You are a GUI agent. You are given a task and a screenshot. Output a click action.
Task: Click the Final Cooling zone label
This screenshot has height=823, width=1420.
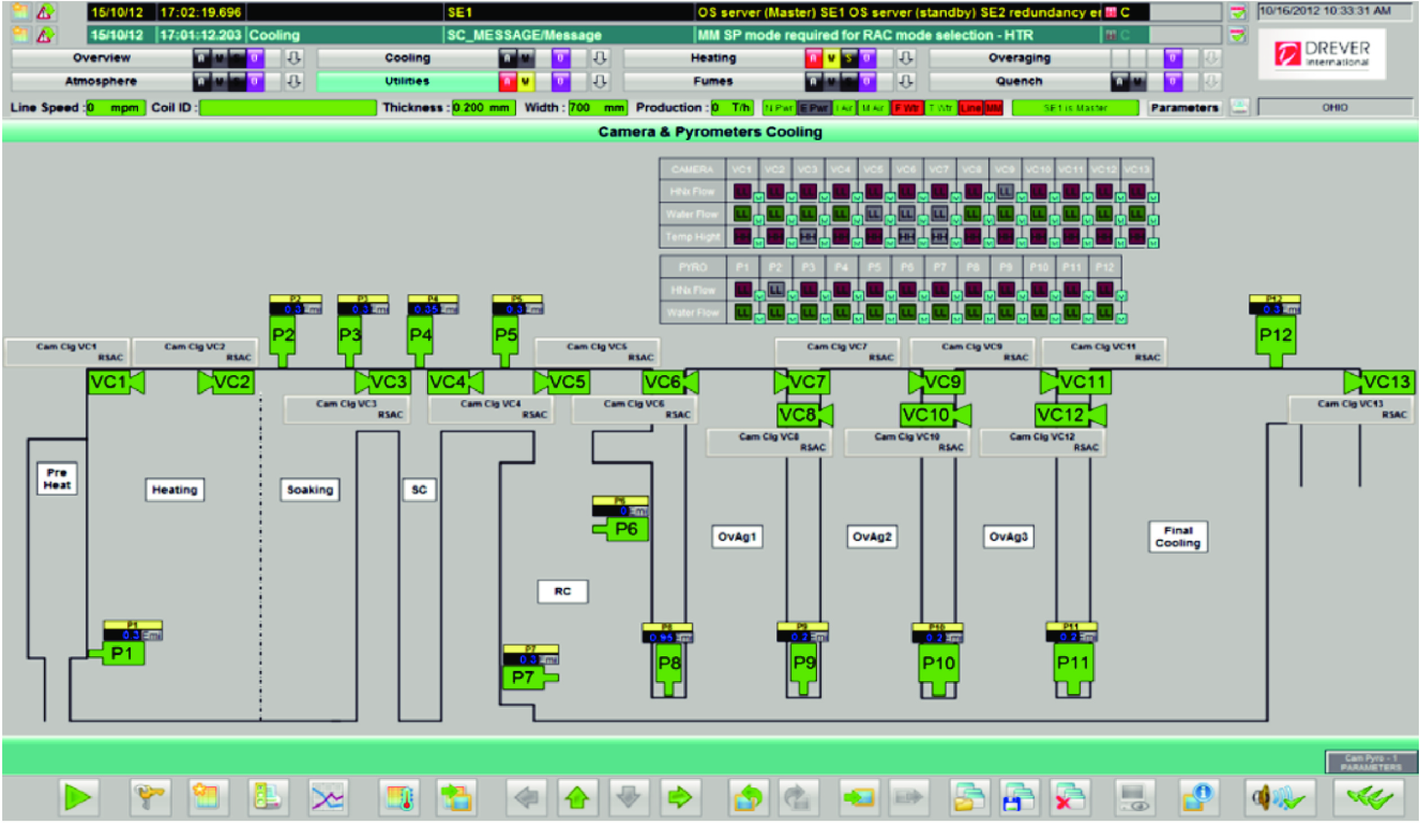point(1178,537)
